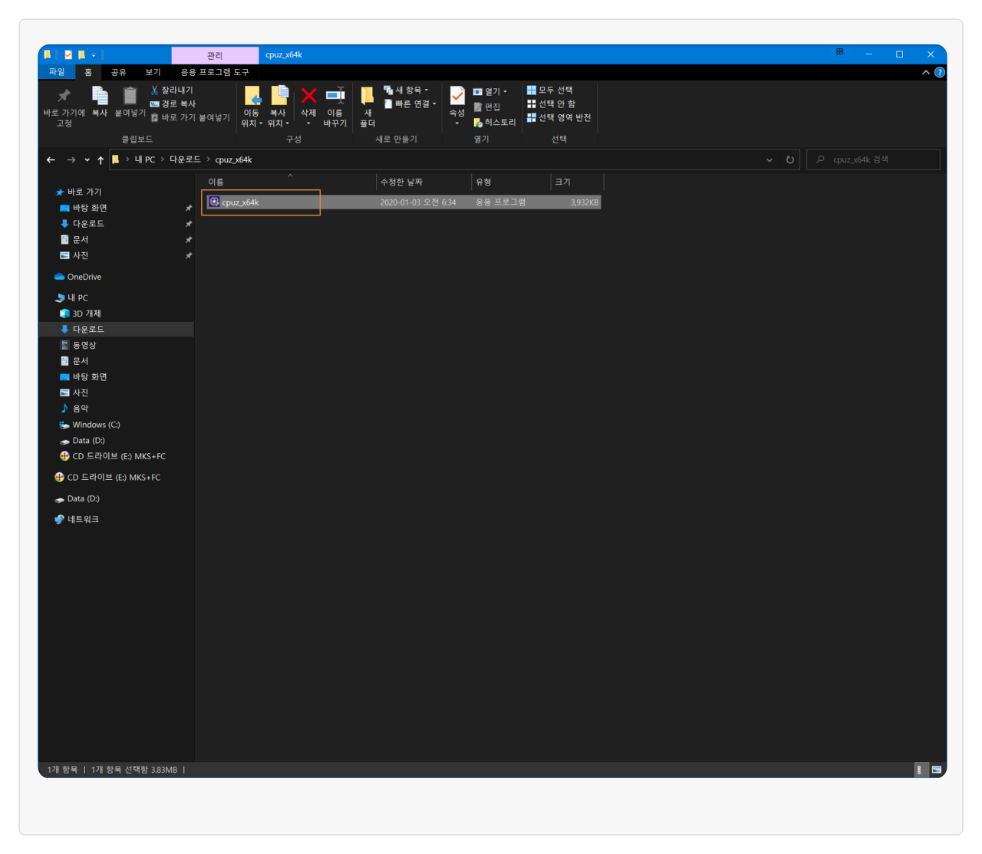
Task: Sort by the 크기 column header
Action: tap(577, 182)
